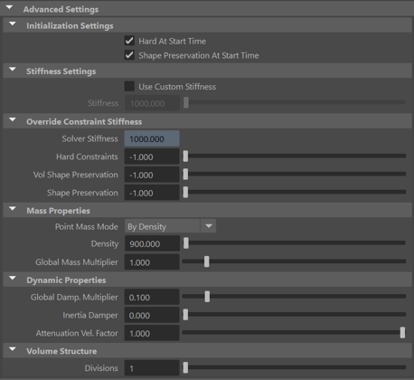Collapse the Initialization Settings section

point(13,24)
